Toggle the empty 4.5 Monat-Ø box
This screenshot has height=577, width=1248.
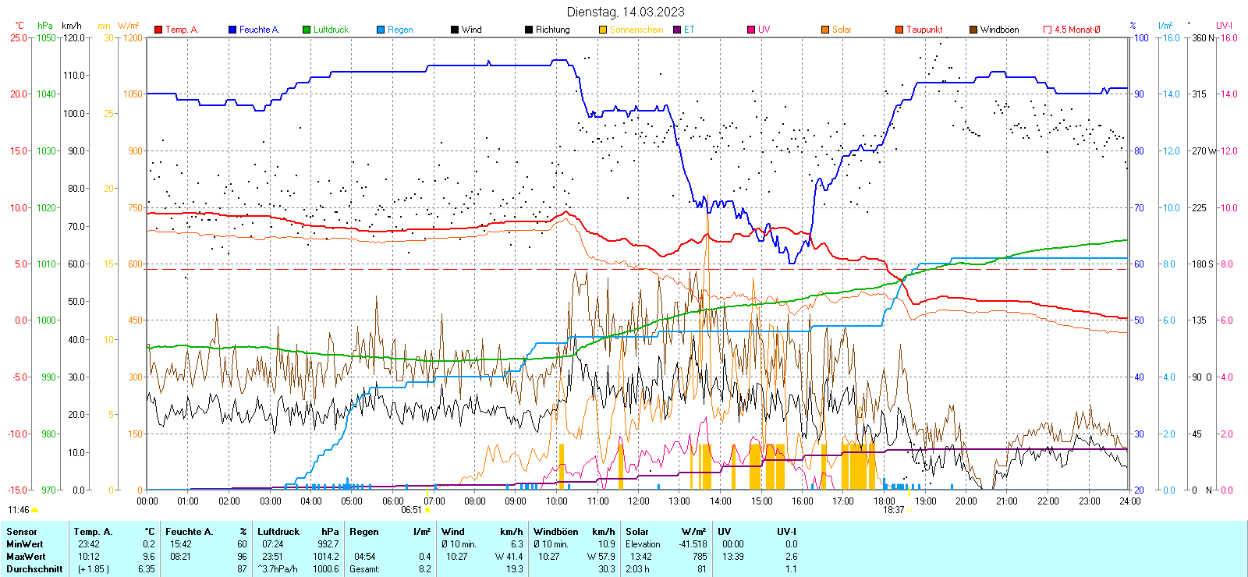(1048, 30)
